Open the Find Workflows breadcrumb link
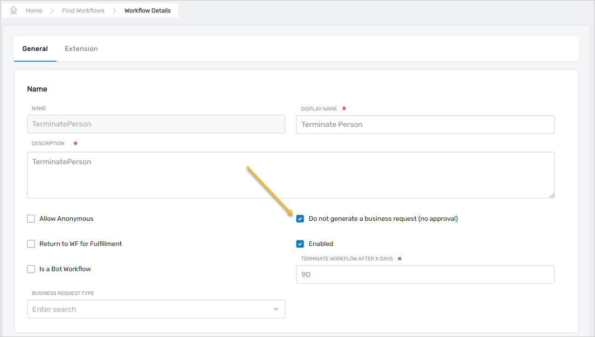 pyautogui.click(x=83, y=10)
